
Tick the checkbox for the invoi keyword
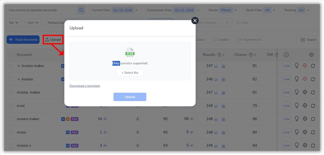click(11, 106)
